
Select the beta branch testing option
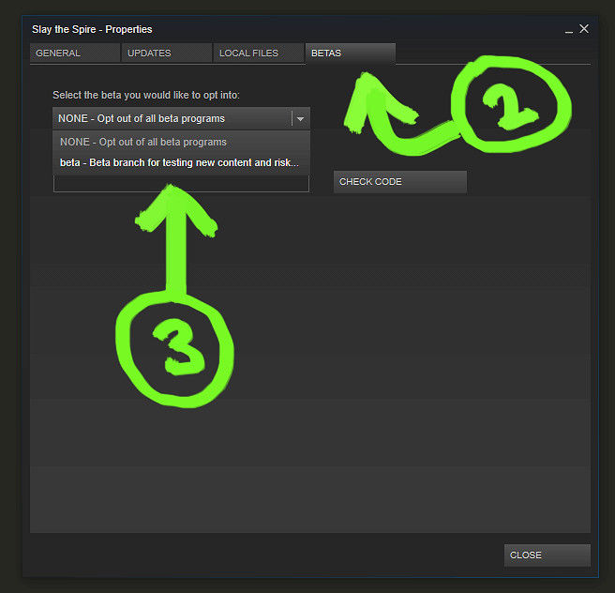point(181,162)
